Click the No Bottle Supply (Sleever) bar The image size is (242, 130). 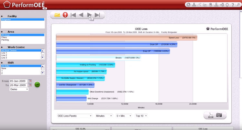pyautogui.click(x=81, y=78)
